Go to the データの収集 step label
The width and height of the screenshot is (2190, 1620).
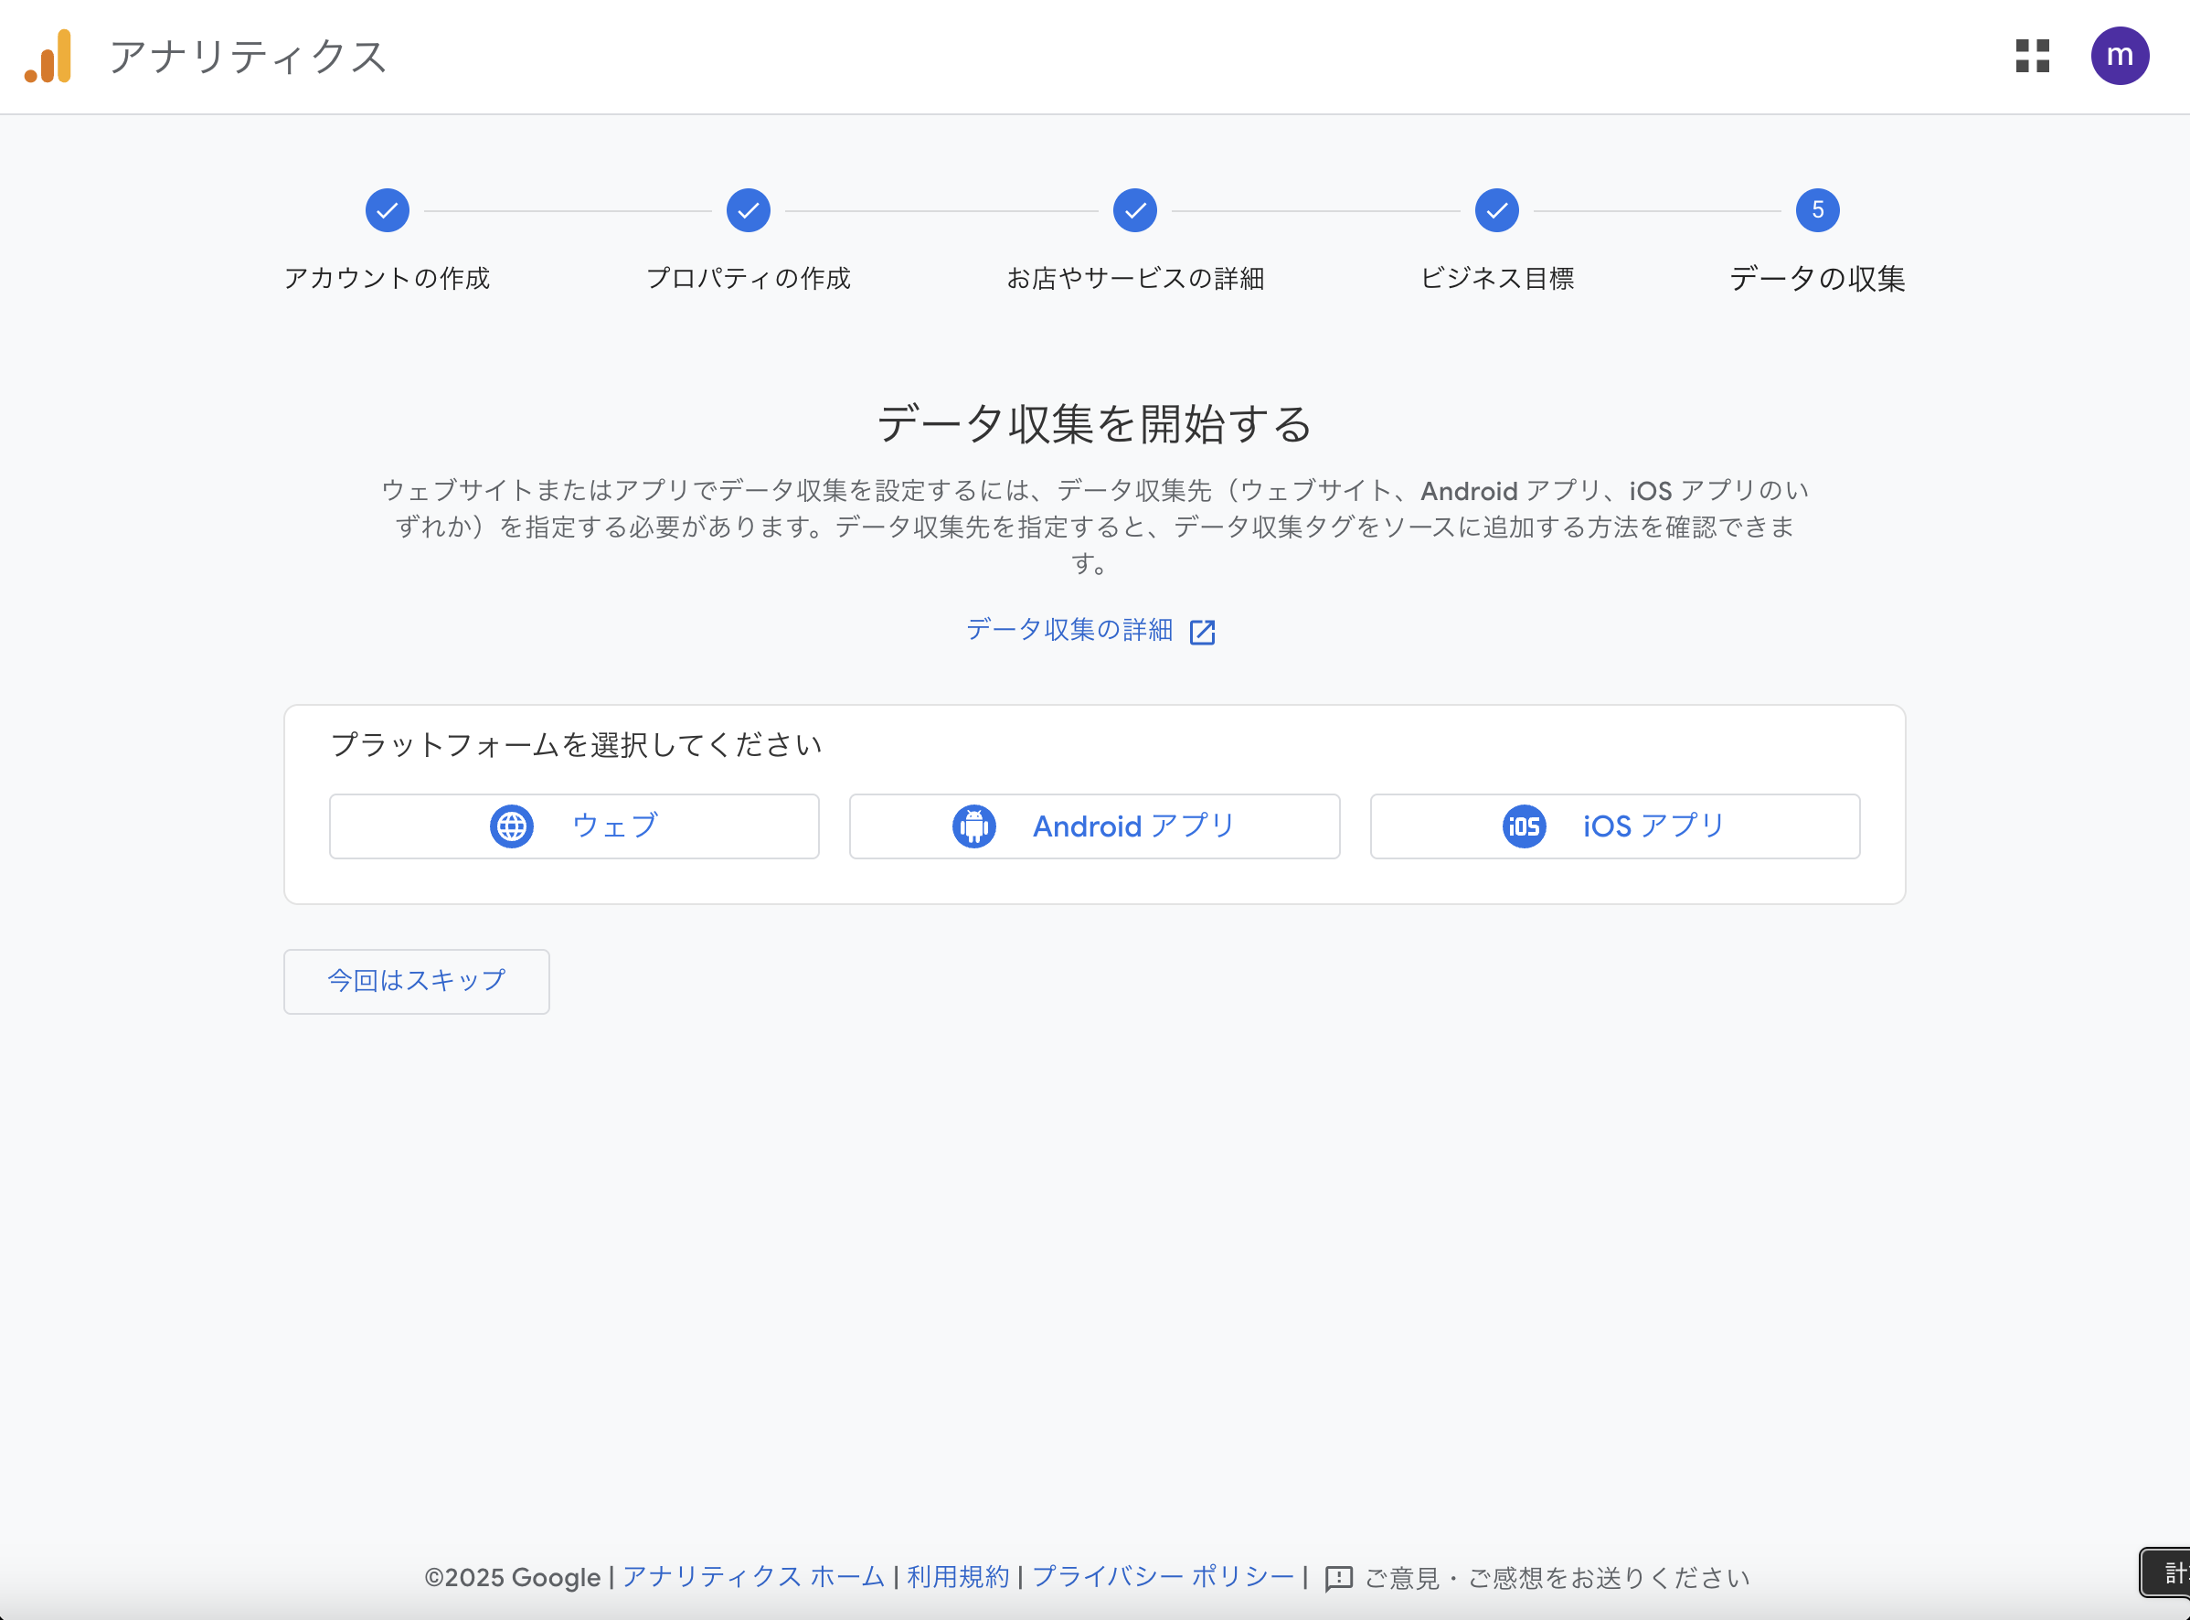(1816, 279)
